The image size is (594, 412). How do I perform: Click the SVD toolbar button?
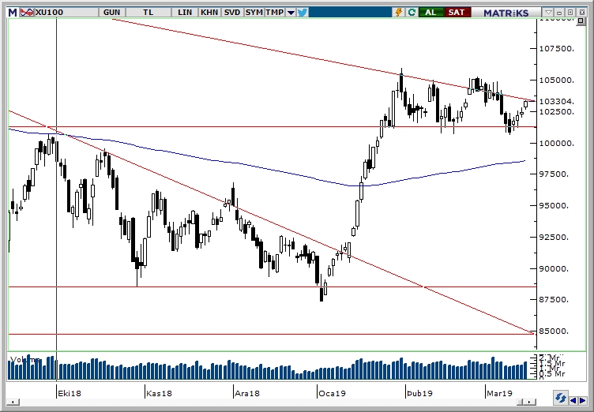tap(232, 12)
